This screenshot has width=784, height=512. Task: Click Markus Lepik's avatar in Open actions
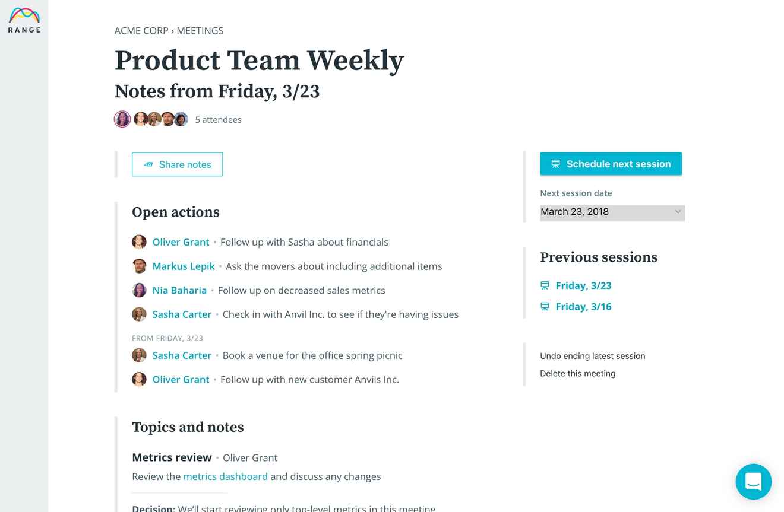pos(139,266)
